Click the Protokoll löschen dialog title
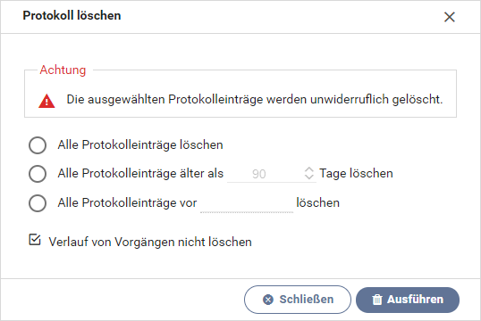This screenshot has width=481, height=321. (72, 16)
